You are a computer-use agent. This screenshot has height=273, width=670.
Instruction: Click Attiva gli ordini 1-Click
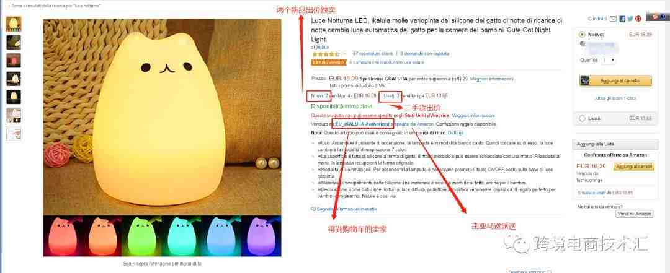tap(615, 98)
